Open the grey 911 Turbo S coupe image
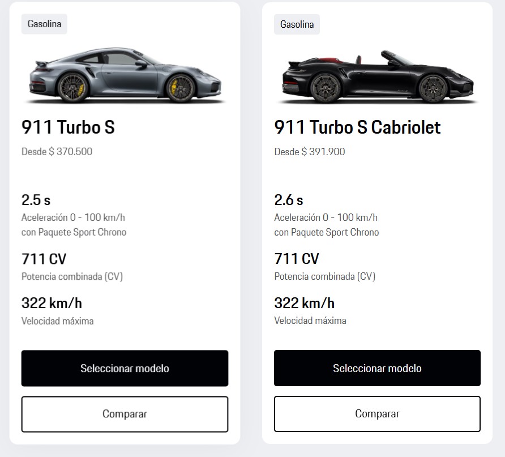This screenshot has height=457, width=505. 125,76
